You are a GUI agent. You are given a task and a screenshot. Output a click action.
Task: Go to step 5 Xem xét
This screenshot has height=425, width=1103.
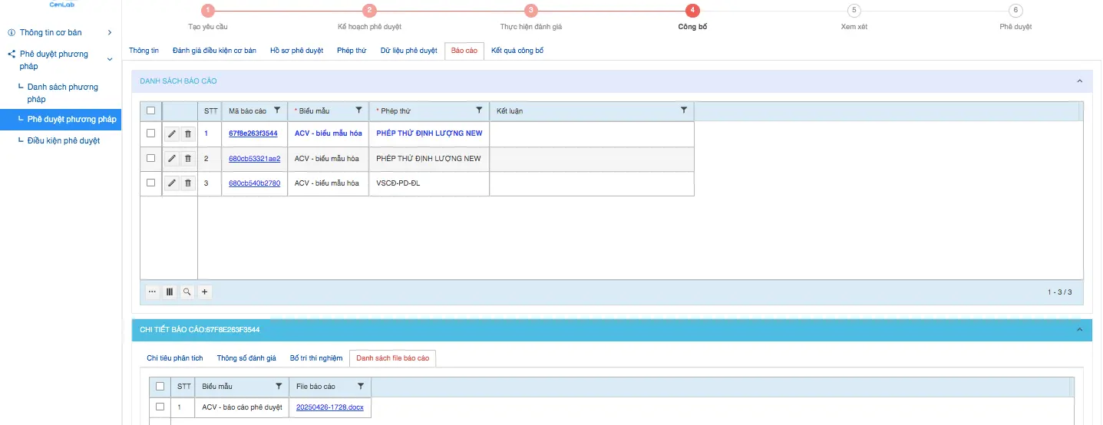[x=854, y=10]
